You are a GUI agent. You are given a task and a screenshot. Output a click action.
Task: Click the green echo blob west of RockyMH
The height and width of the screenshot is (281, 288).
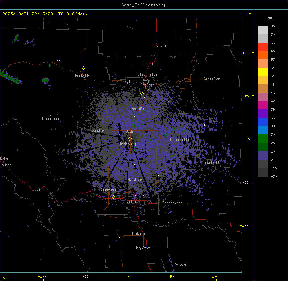coord(45,80)
